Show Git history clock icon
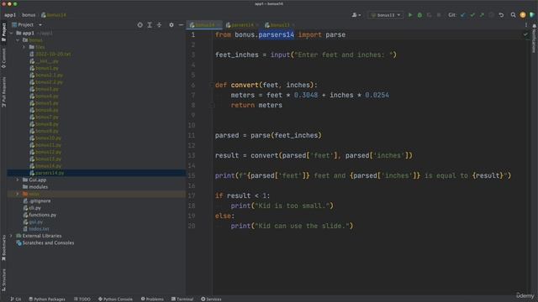538x302 pixels. (491, 15)
